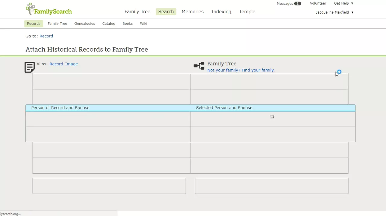Open the Books tab
Screen dimensions: 386x217
click(x=128, y=24)
